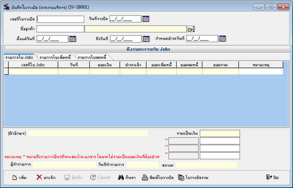Open calendar for กำหนดชำระวันที่ date
This screenshot has height=188, width=293.
222,39
